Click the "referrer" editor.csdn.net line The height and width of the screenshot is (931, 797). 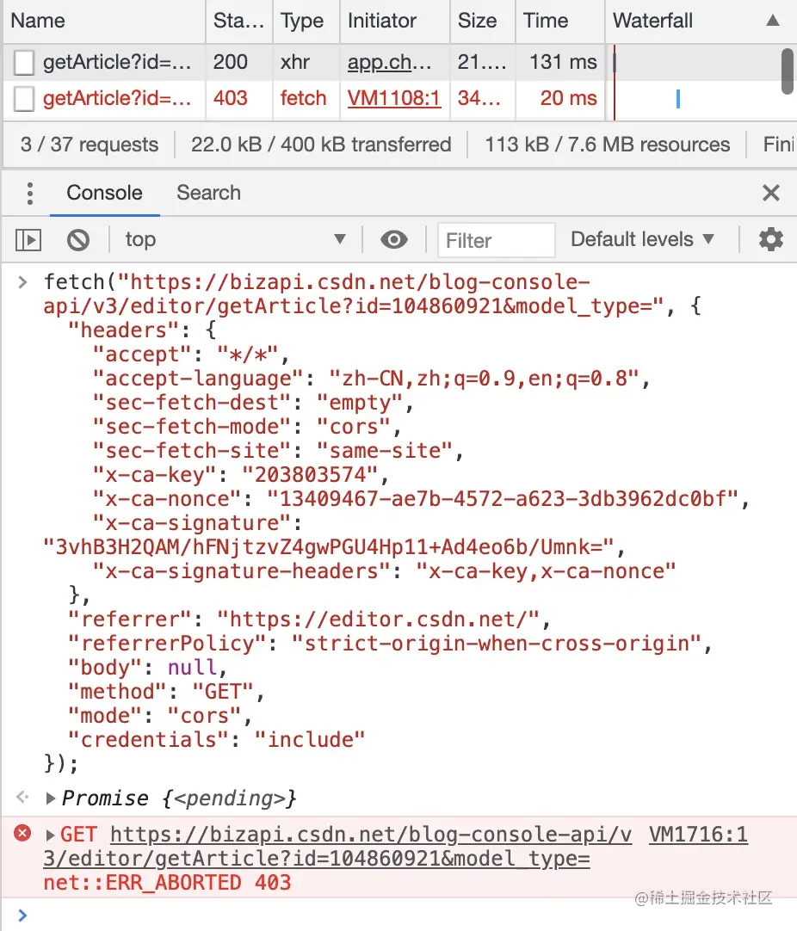(x=309, y=620)
